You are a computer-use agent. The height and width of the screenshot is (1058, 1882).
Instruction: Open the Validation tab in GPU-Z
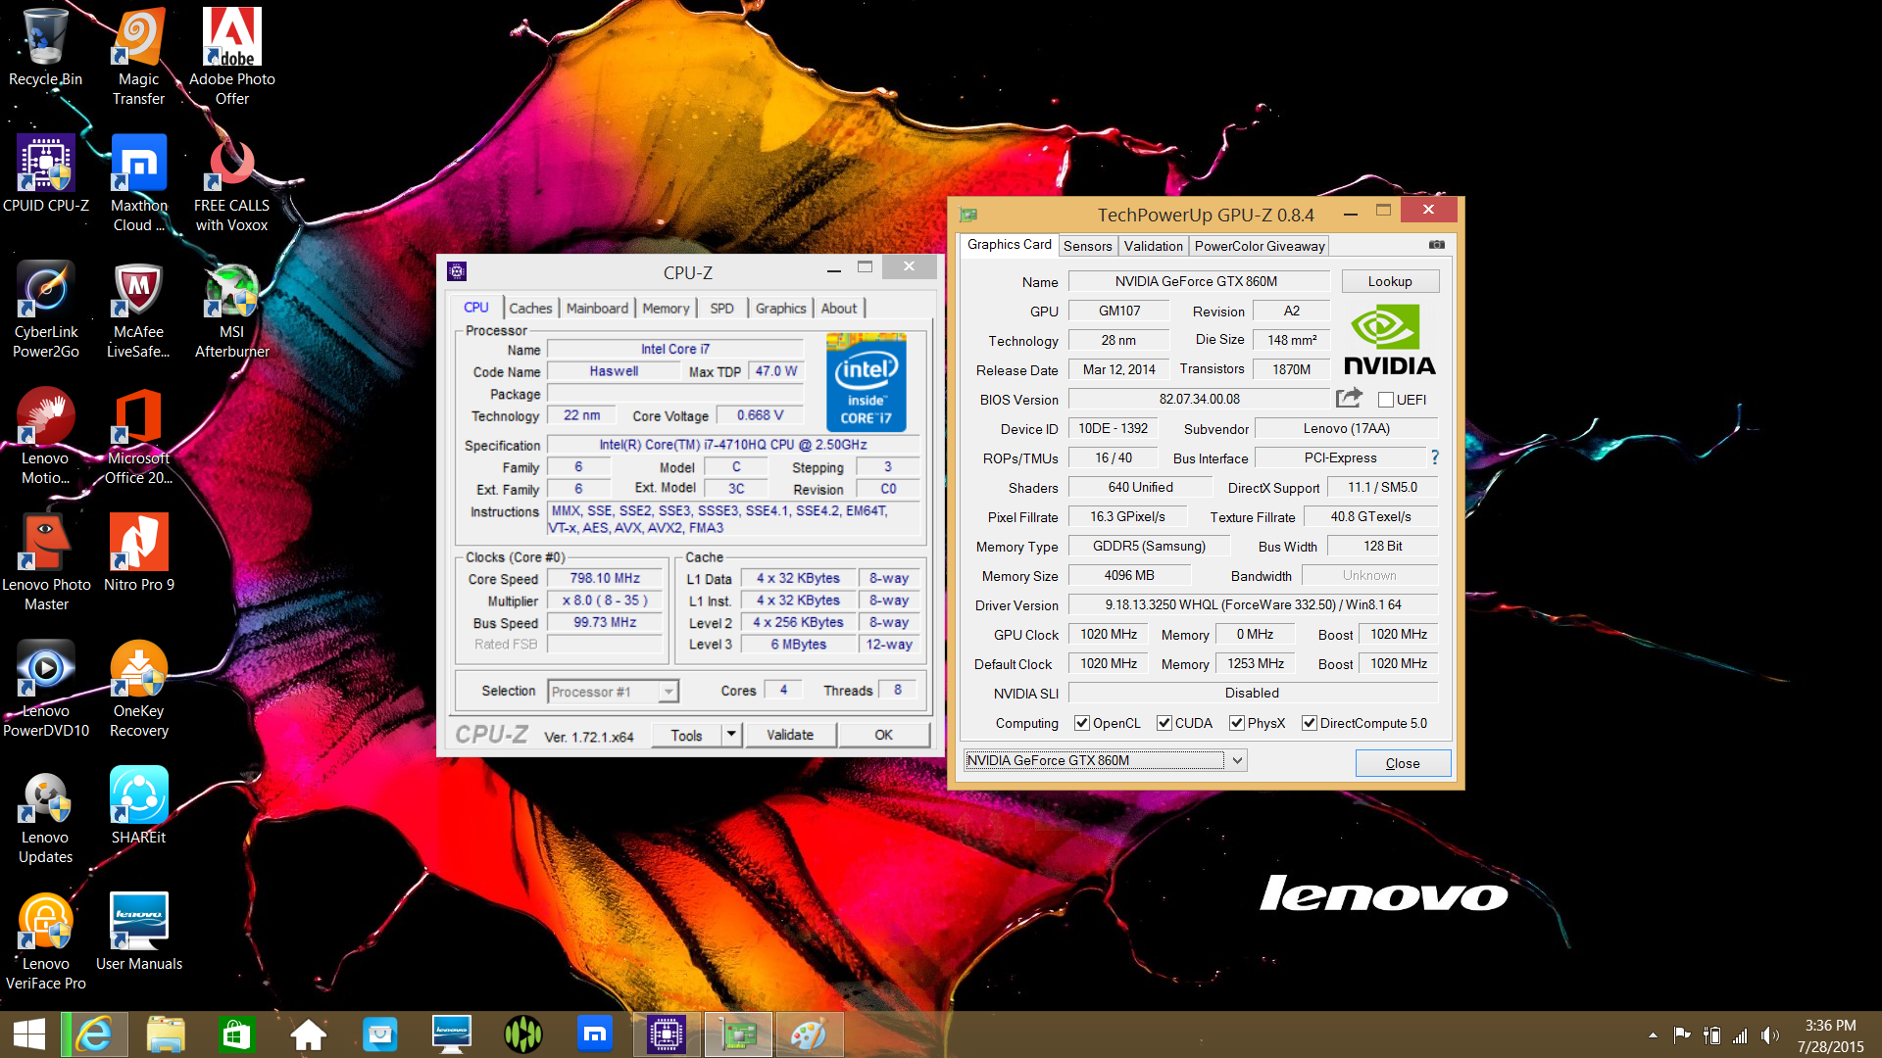(x=1153, y=246)
